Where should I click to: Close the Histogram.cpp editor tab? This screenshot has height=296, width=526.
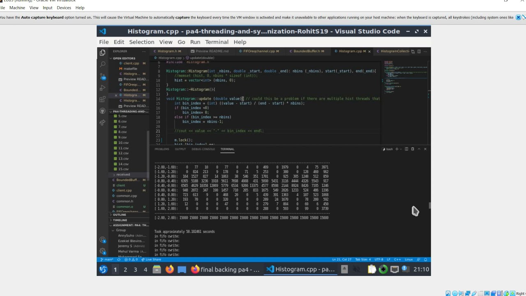tap(369, 51)
